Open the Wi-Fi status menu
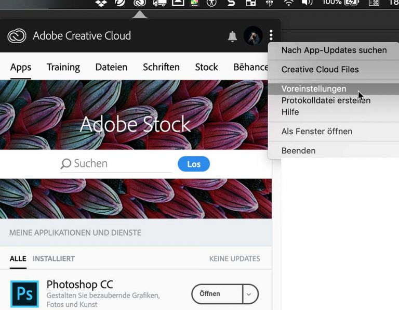 [288, 3]
